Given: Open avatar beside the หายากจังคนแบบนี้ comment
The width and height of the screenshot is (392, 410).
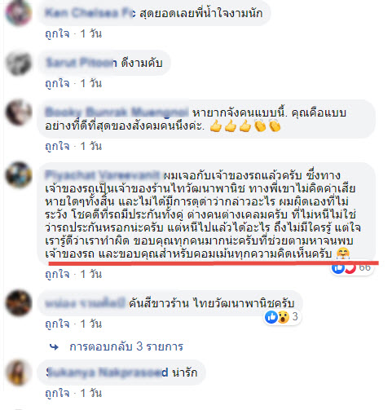Looking at the screenshot, I should click(18, 112).
